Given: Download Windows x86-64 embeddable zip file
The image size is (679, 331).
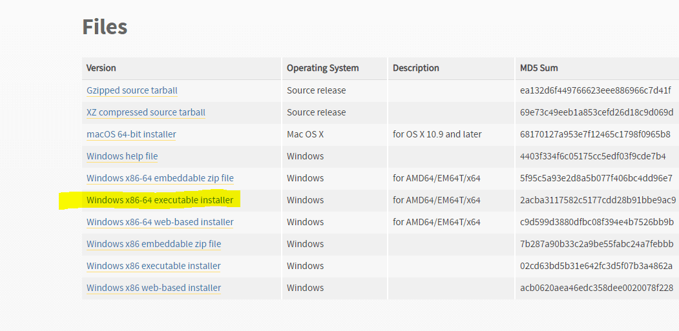Looking at the screenshot, I should [160, 178].
